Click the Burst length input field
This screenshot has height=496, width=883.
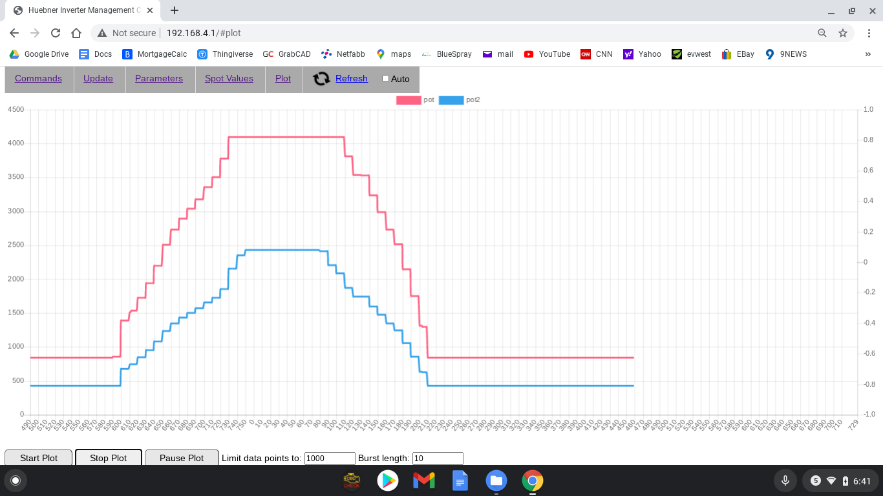coord(438,459)
